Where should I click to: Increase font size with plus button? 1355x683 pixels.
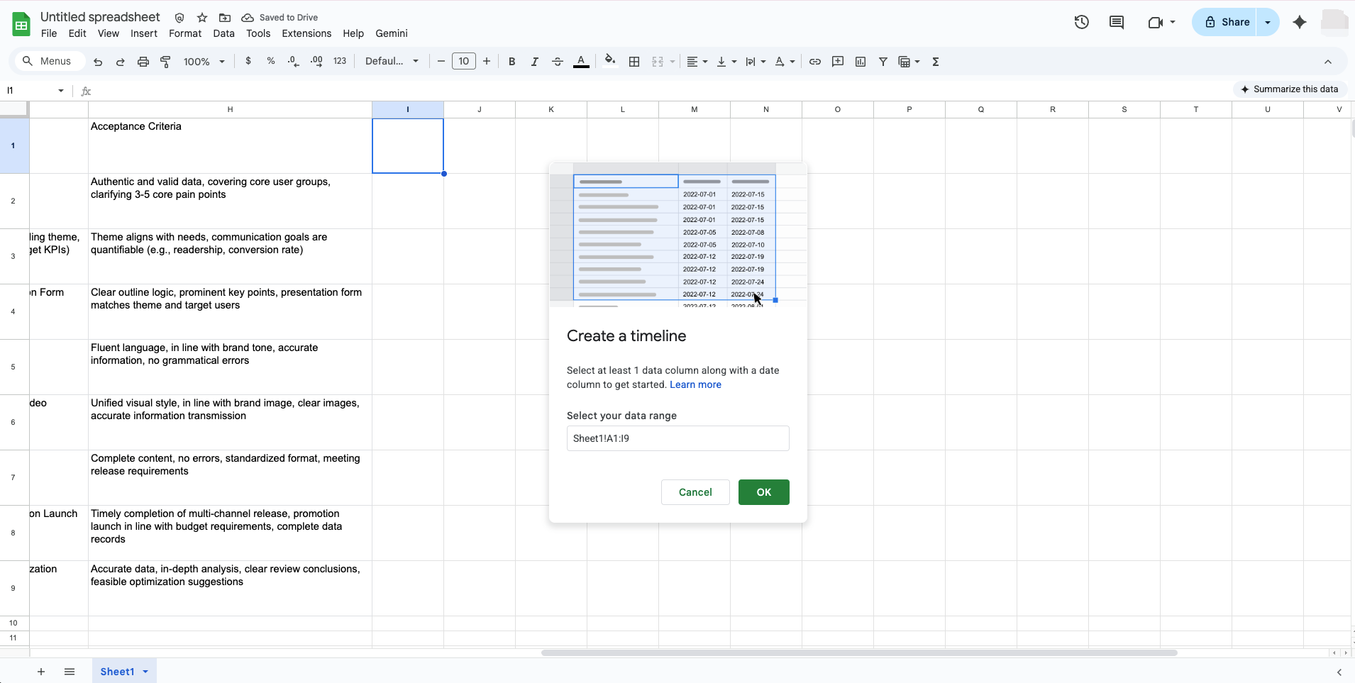click(487, 61)
